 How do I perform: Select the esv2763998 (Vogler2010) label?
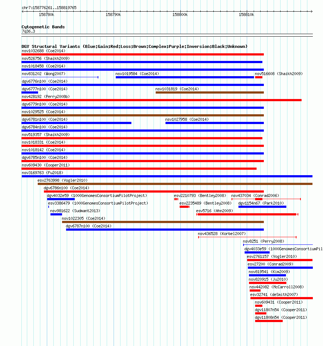pyautogui.click(x=62, y=180)
